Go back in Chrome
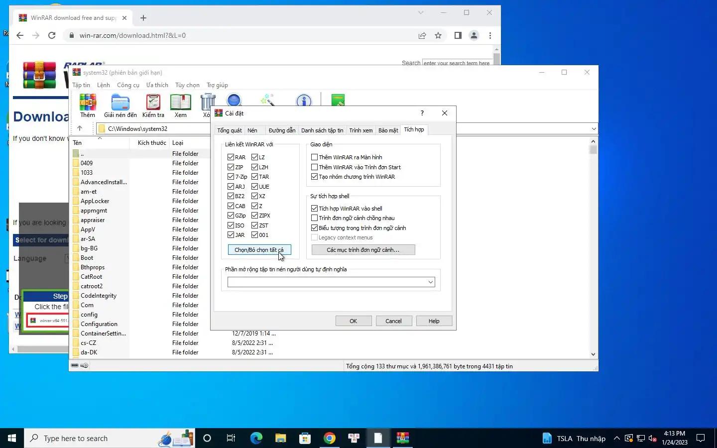The width and height of the screenshot is (717, 448). click(x=20, y=35)
